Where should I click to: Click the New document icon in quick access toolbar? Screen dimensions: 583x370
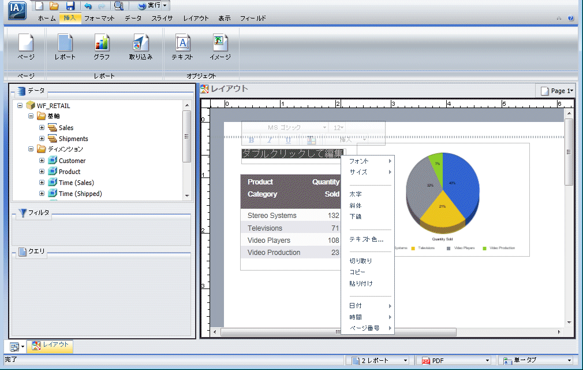point(39,6)
